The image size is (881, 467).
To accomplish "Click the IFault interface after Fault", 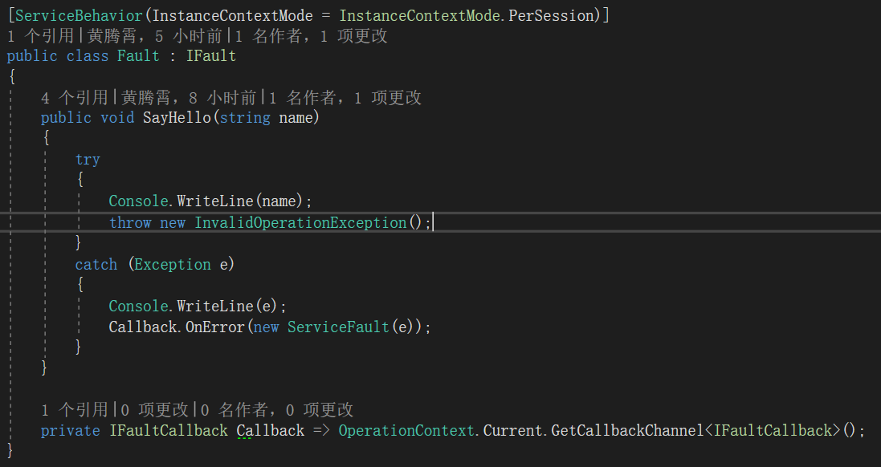I will coord(211,56).
